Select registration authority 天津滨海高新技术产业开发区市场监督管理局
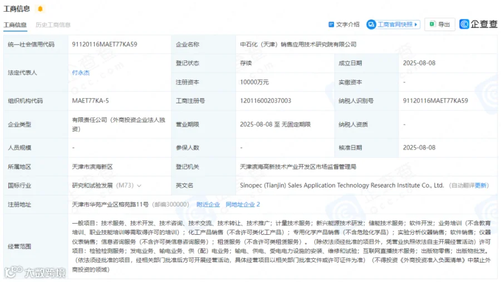501x282 pixels. point(298,167)
